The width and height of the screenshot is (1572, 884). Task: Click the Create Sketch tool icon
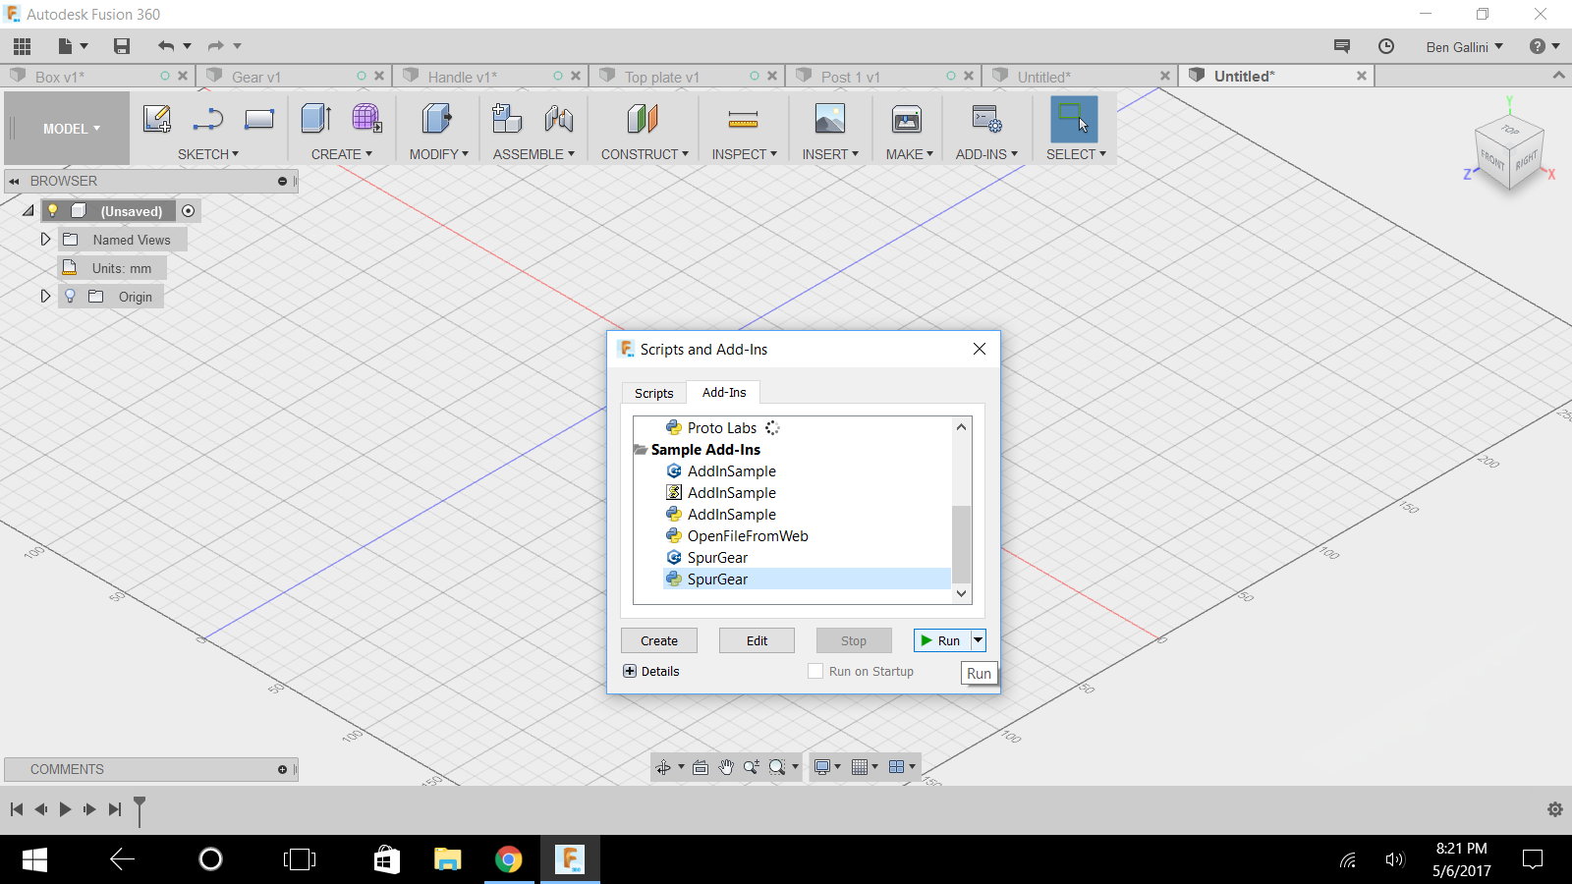tap(157, 119)
